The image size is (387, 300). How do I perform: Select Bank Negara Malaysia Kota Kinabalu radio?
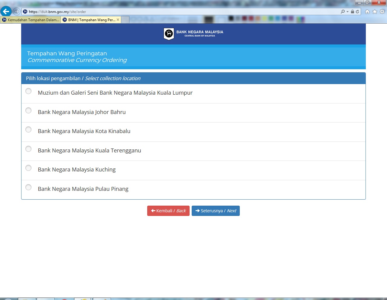click(28, 129)
